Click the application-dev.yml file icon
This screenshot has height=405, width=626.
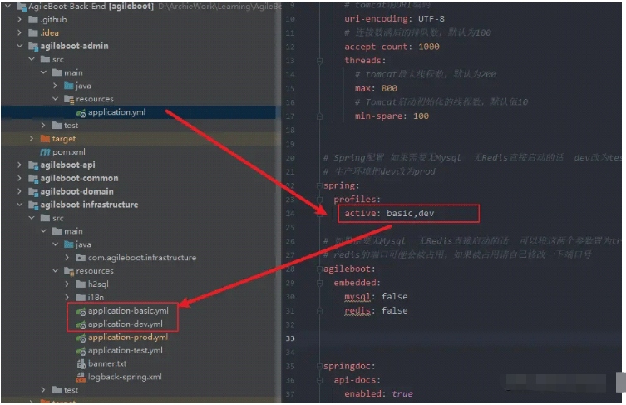click(81, 324)
